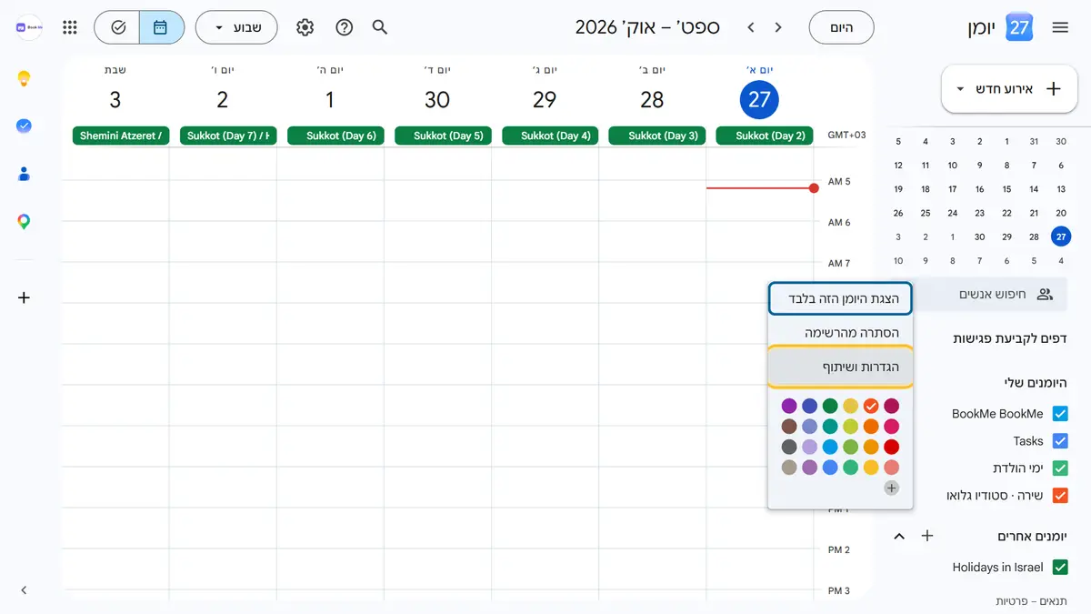Toggle the Tasks calendar checkbox

pyautogui.click(x=1060, y=441)
